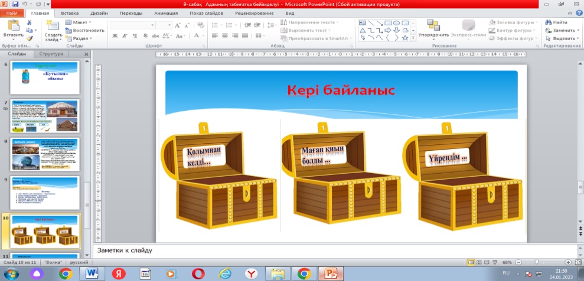Open the Макет layout dropdown
Viewport: 584px width, 281px height.
pos(79,22)
